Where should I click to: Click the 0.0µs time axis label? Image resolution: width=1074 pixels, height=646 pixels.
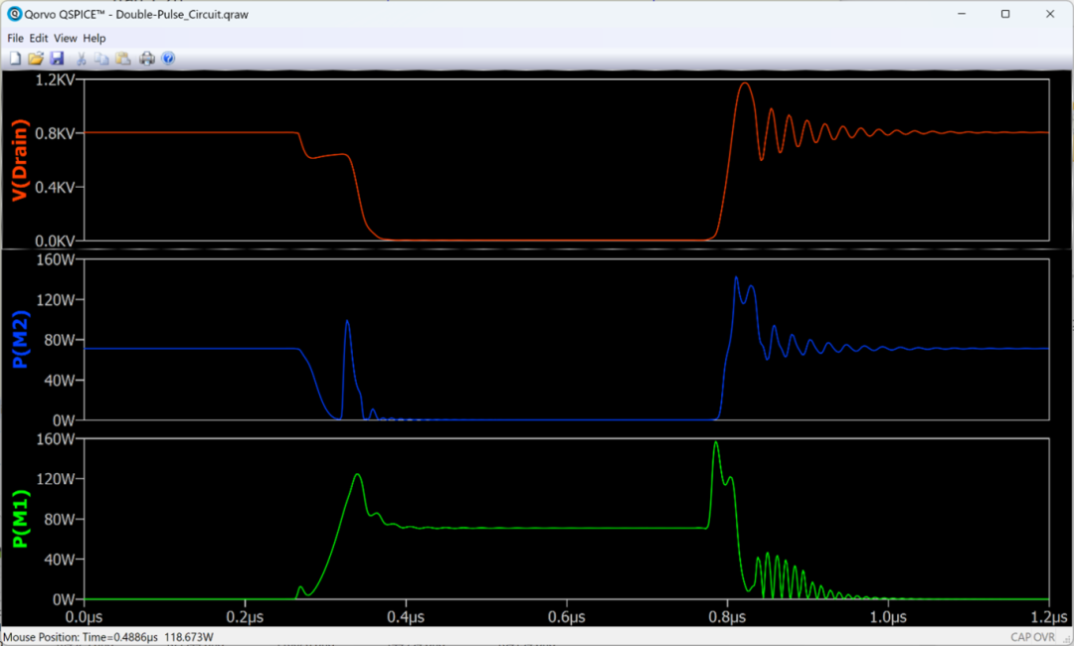pyautogui.click(x=85, y=616)
